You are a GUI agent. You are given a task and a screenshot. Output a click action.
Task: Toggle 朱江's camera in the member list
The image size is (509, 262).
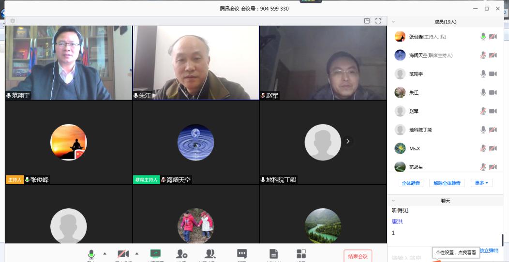pyautogui.click(x=493, y=92)
